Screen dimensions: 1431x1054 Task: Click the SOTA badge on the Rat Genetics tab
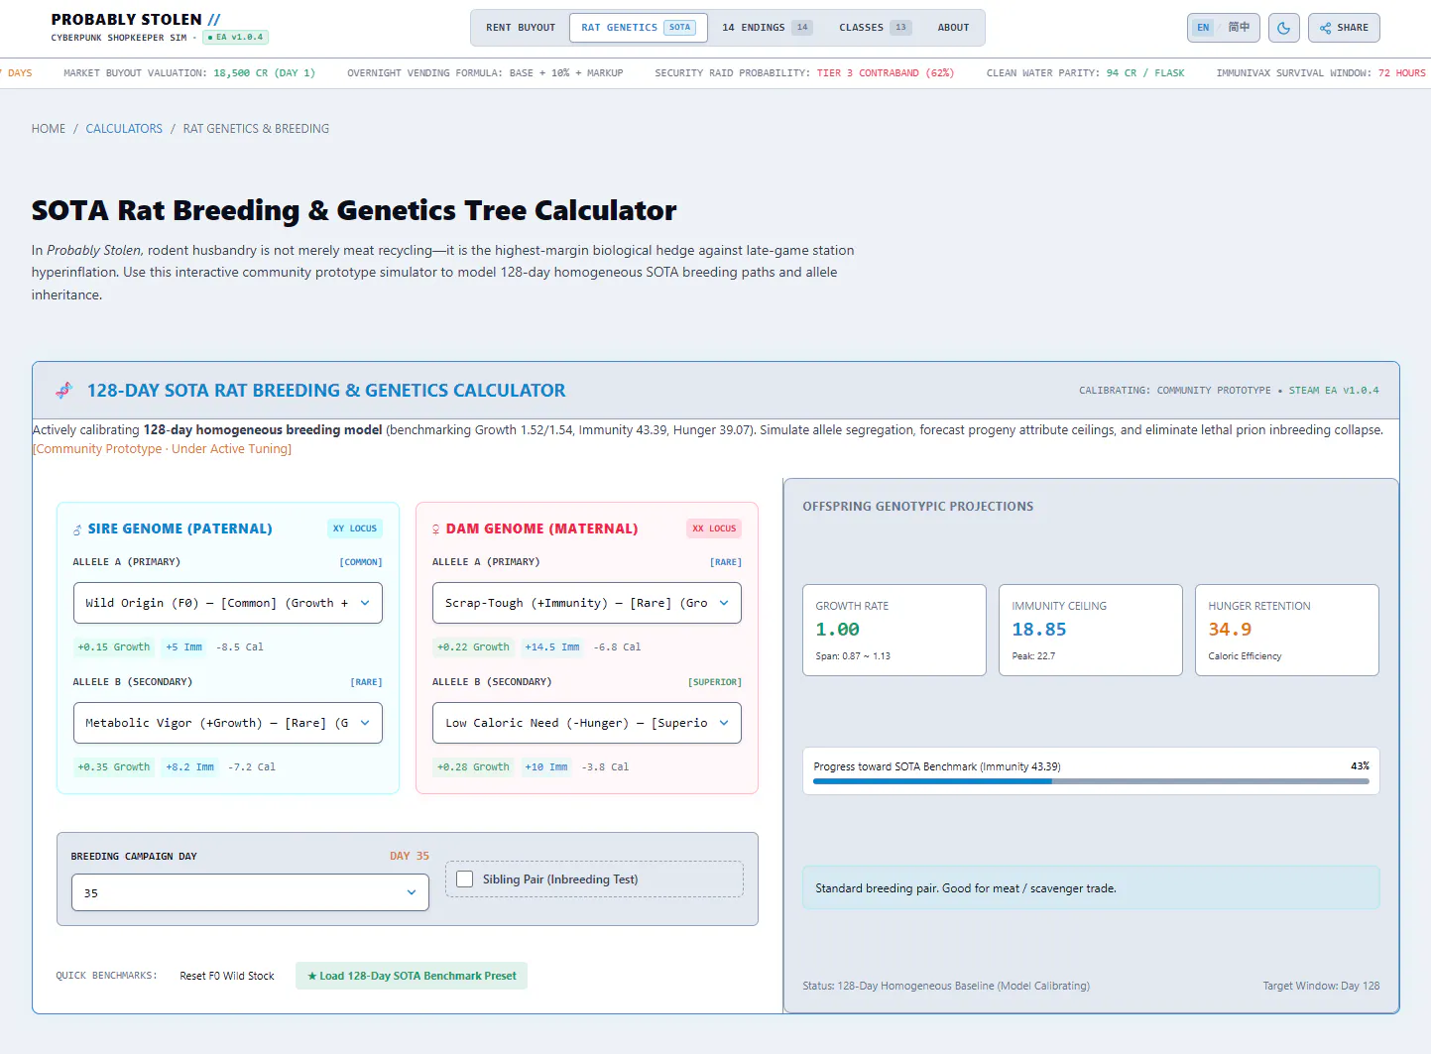click(679, 28)
